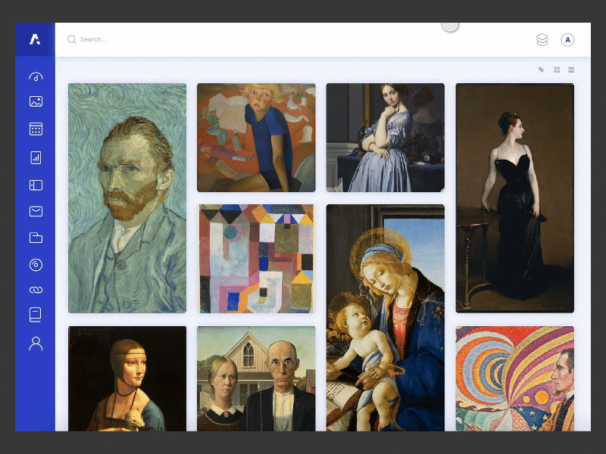Open the dashboard gauge icon in sidebar
The image size is (606, 454).
click(x=36, y=76)
